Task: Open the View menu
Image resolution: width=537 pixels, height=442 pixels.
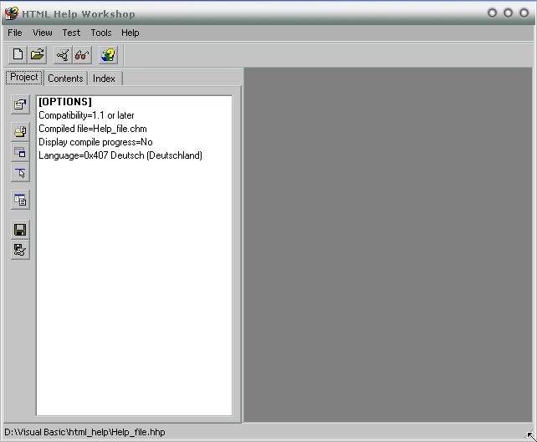Action: tap(42, 33)
